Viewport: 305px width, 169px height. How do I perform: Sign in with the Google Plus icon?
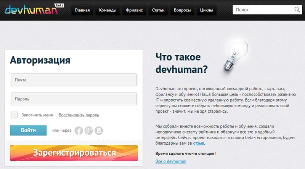point(89,131)
